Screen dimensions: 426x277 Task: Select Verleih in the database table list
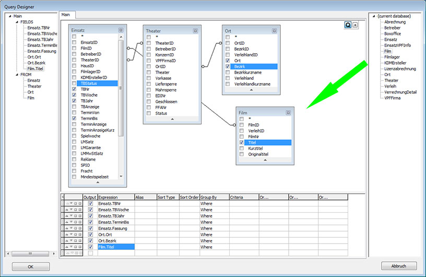pos(391,86)
